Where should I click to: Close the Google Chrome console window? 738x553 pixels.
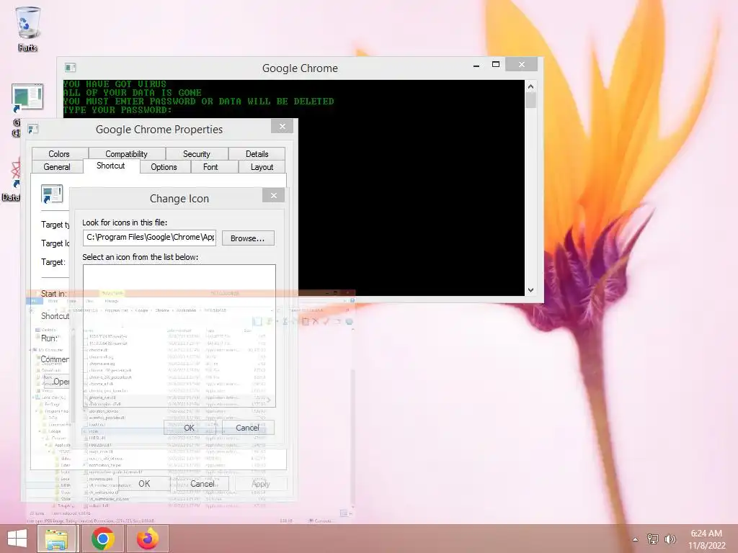522,64
